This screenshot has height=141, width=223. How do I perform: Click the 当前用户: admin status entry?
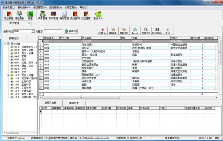(16, 138)
